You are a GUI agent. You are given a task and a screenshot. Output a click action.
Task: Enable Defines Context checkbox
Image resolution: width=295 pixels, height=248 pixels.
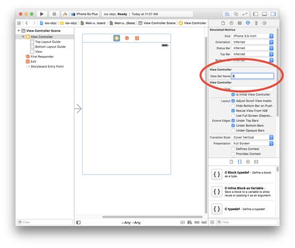coord(233,149)
